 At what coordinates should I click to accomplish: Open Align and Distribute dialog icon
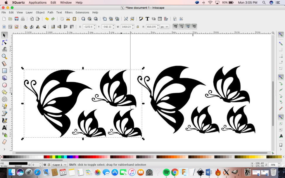click(x=166, y=19)
